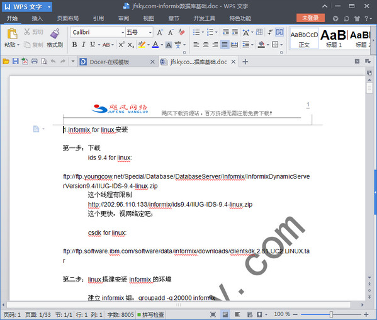Apply superscript X² formatting

coord(121,45)
